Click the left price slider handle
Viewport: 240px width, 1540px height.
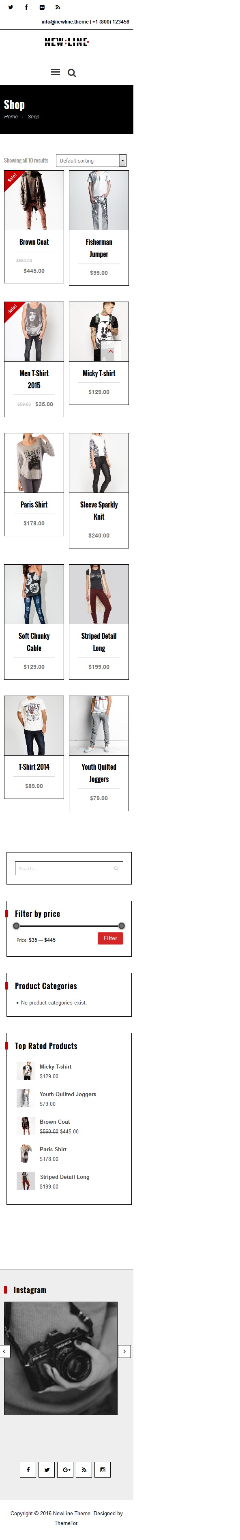16,926
